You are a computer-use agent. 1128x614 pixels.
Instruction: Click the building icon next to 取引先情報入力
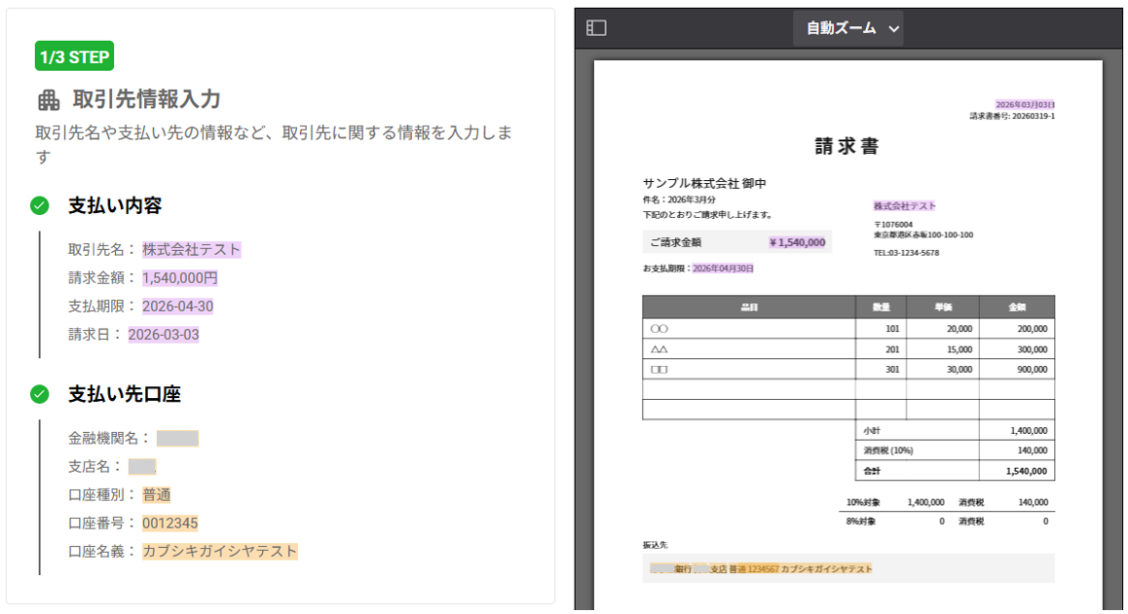point(49,100)
